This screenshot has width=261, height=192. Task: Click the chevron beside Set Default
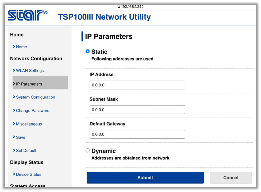[x=14, y=150]
